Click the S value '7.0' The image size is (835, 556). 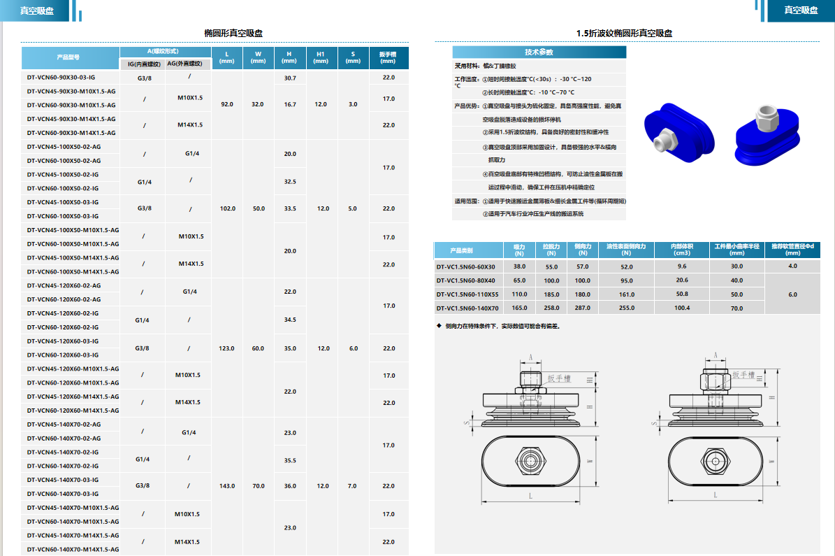[x=352, y=486]
